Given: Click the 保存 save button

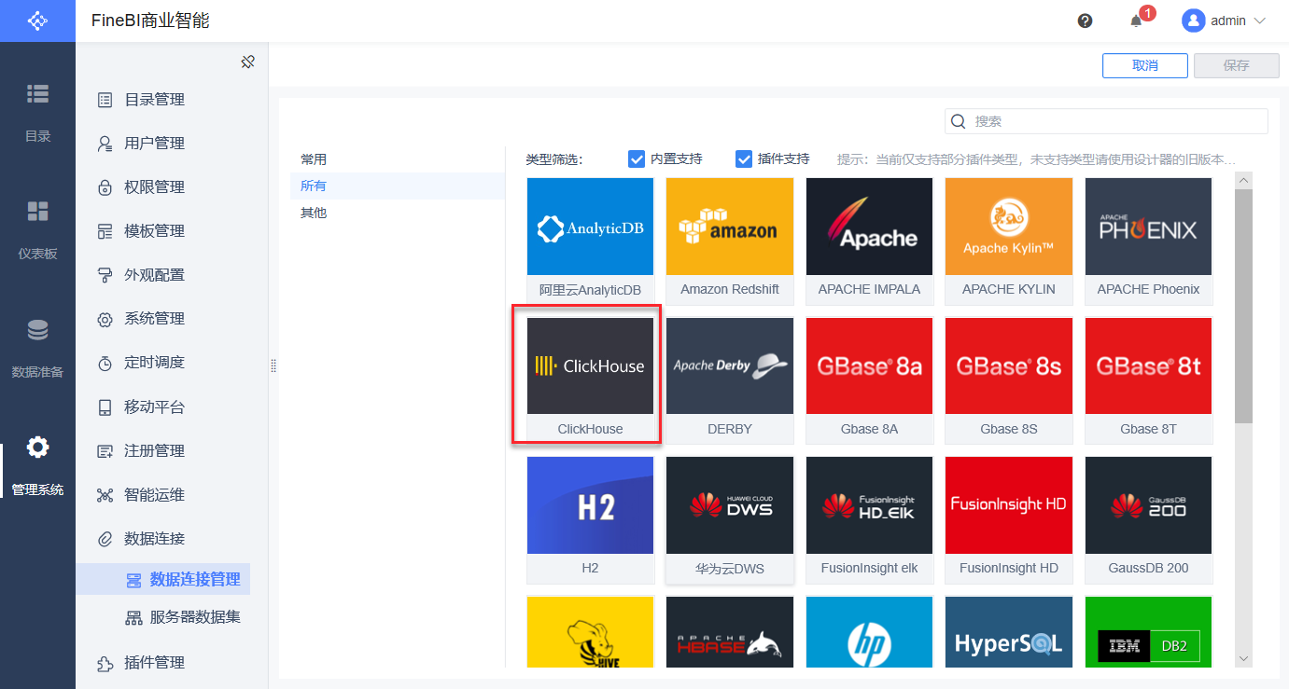Looking at the screenshot, I should pos(1236,65).
